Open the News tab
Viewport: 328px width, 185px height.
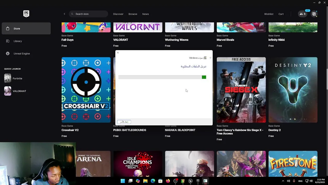coord(146,14)
